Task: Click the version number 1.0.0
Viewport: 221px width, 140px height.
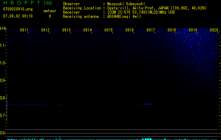Action: pyautogui.click(x=47, y=3)
